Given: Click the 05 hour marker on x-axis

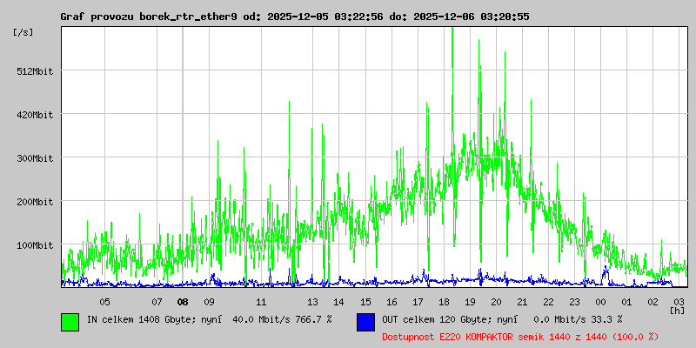Looking at the screenshot, I should (104, 302).
